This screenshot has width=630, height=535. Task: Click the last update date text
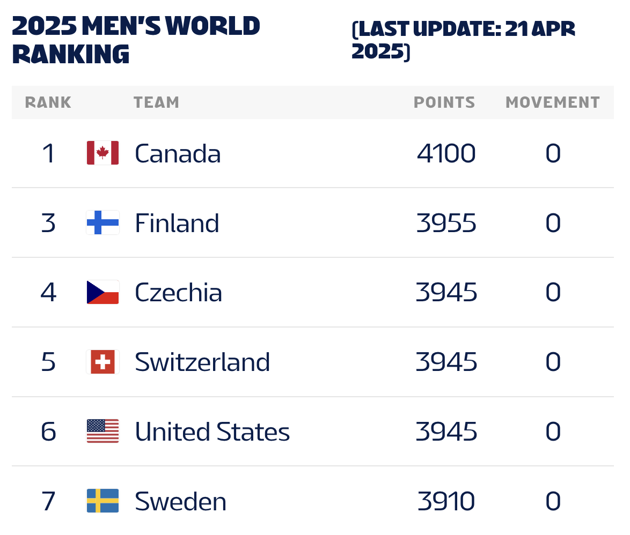click(463, 40)
